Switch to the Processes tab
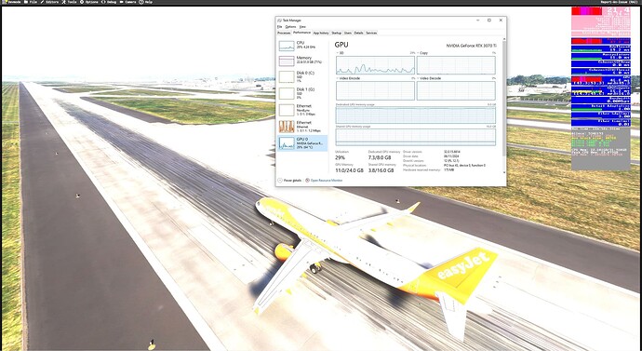 [284, 33]
